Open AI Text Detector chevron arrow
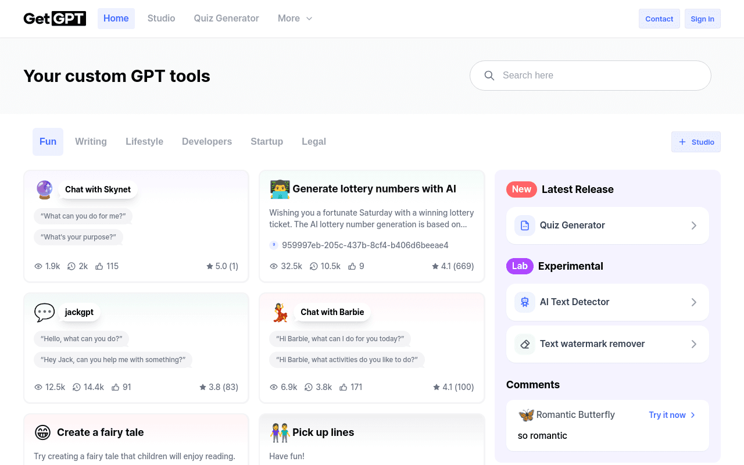 click(x=694, y=302)
